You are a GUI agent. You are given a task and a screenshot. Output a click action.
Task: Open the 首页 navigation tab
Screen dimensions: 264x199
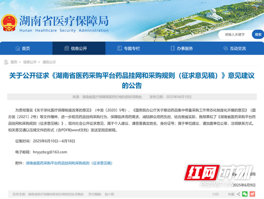pyautogui.click(x=26, y=48)
